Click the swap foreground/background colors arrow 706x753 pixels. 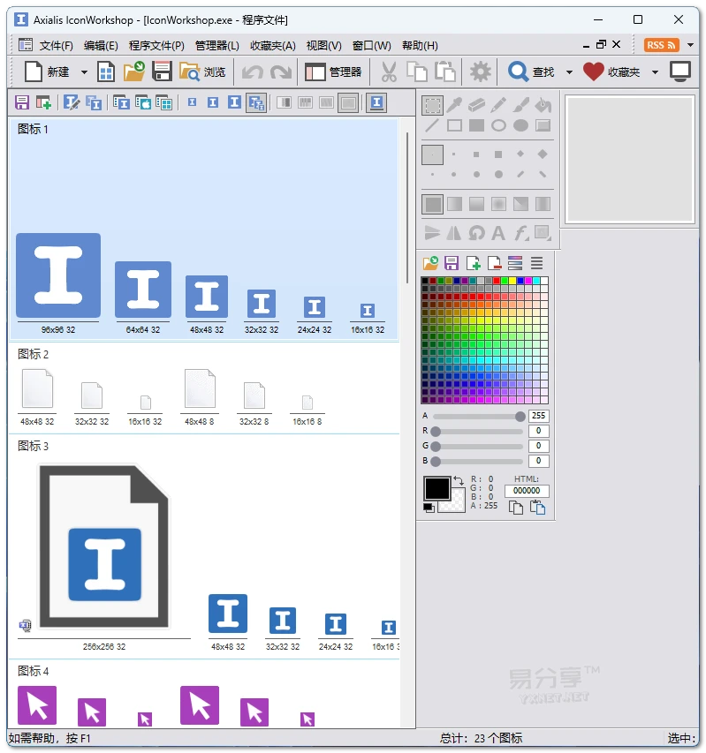[458, 482]
